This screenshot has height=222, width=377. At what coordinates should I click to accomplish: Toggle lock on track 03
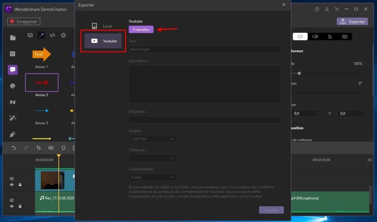coord(20,185)
